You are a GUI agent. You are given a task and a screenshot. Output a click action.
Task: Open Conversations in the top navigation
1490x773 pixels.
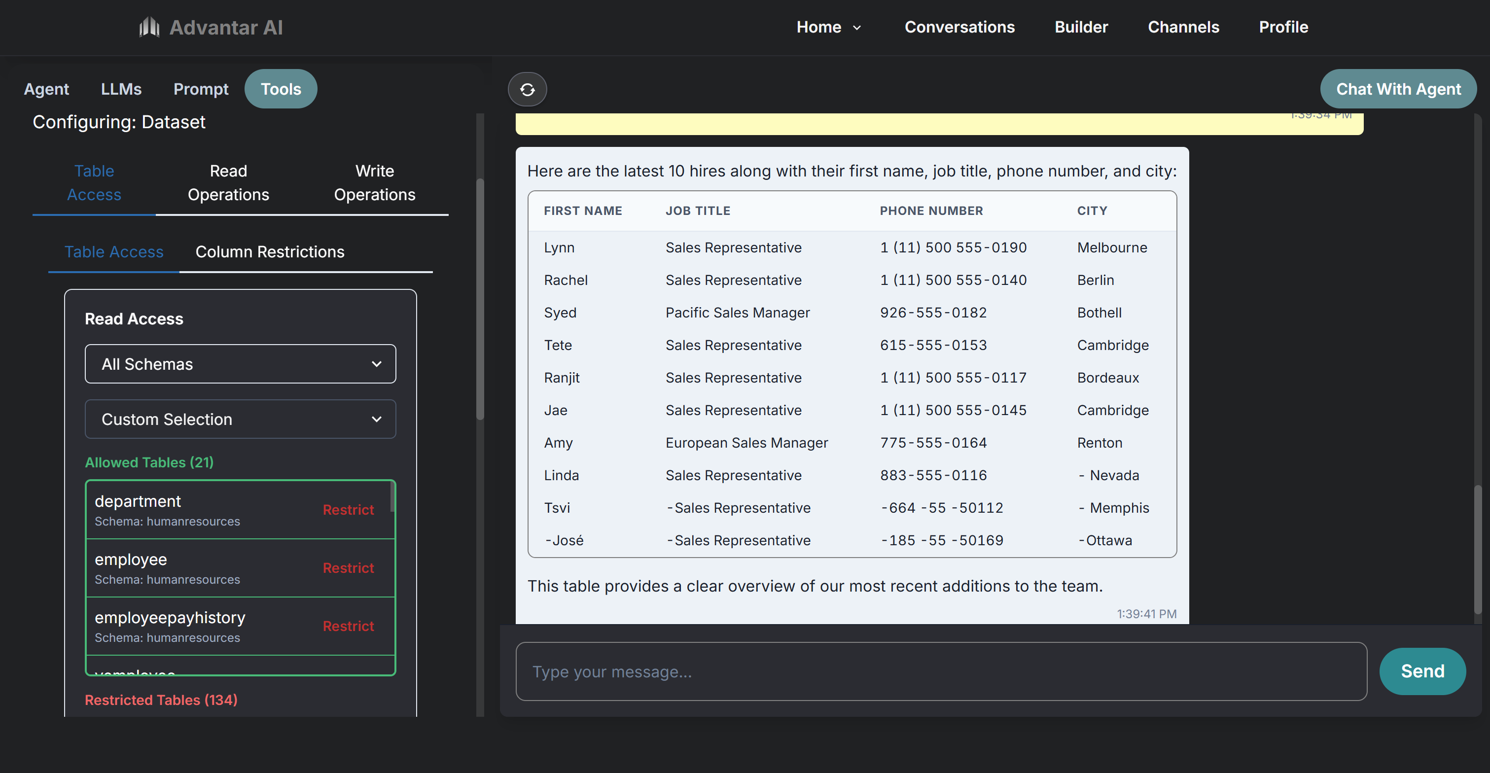pos(959,27)
